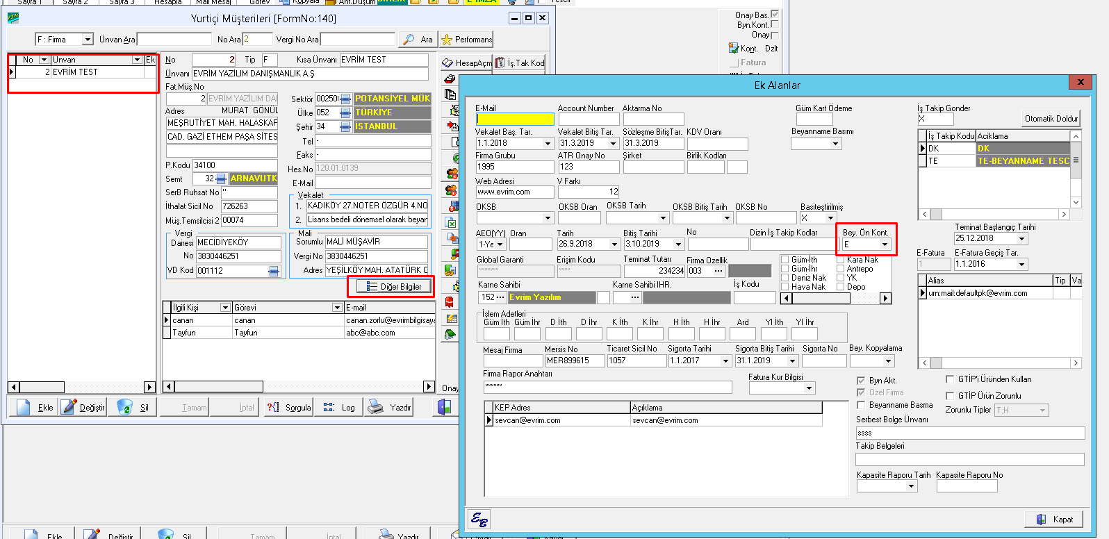Enable GTİP Ürün Zorunlu checkbox
This screenshot has width=1109, height=539.
click(x=950, y=396)
